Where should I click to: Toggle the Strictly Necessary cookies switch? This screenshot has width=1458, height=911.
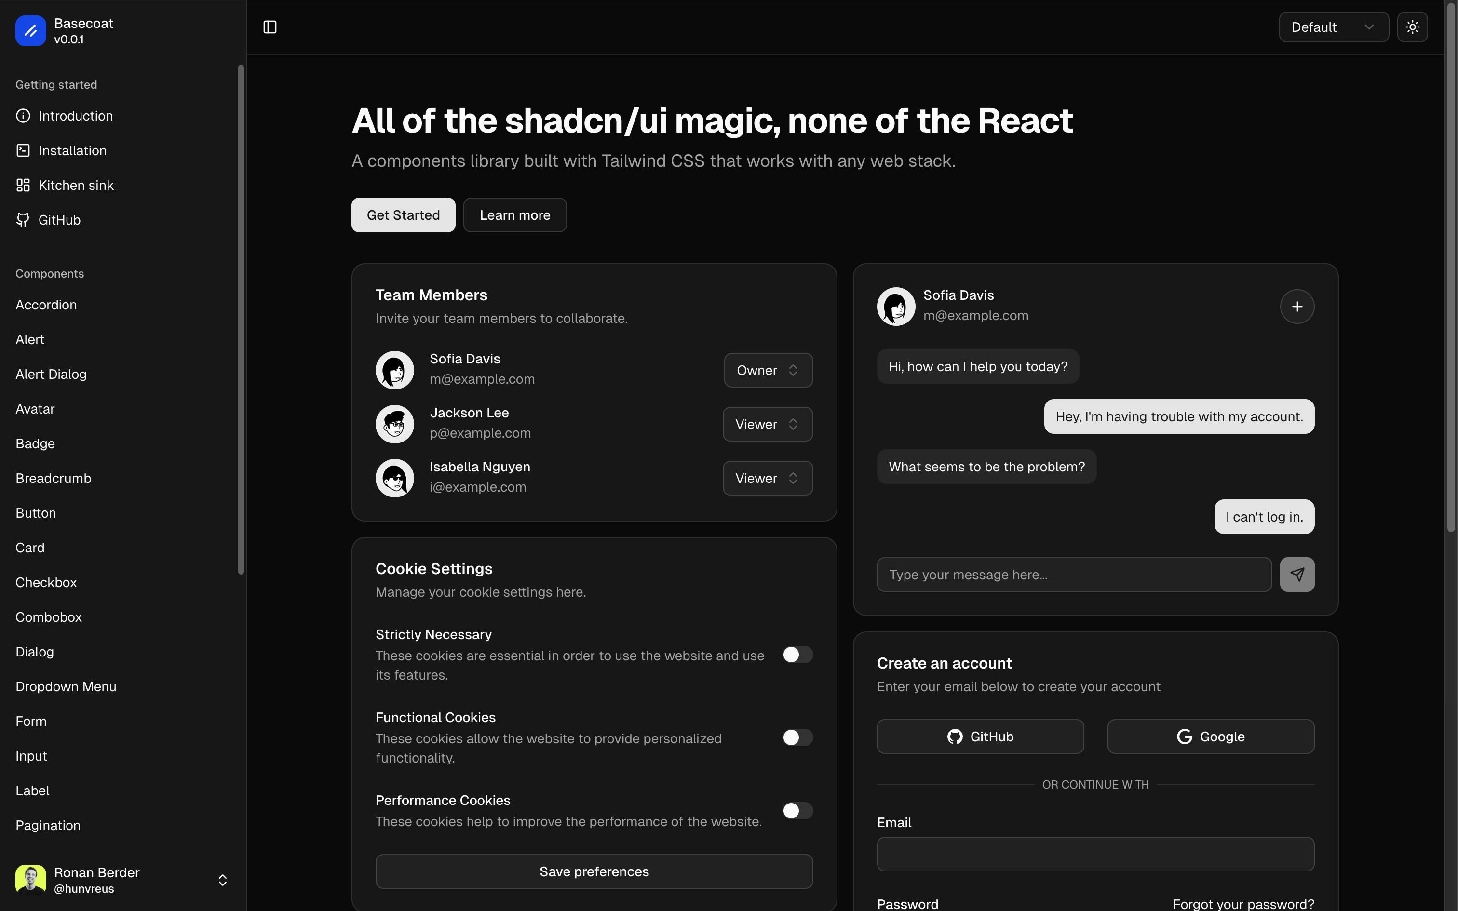point(797,655)
